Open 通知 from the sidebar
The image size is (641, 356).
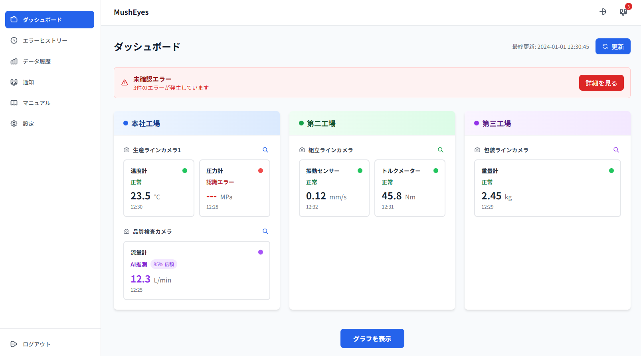pos(28,82)
